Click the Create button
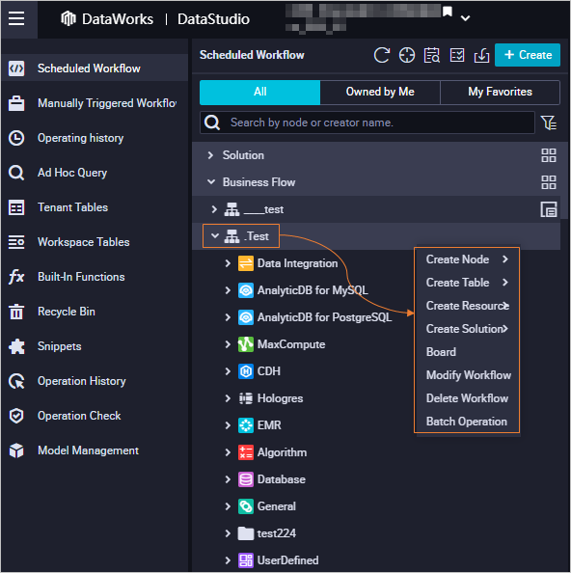Viewport: 571px width, 573px height. point(528,55)
